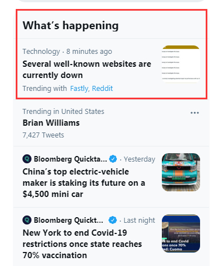Open the websites down story thumbnail
The height and width of the screenshot is (266, 213).
(x=181, y=64)
